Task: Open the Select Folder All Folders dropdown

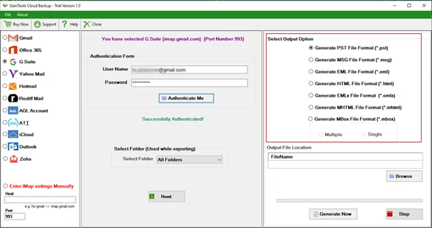Action: (x=189, y=160)
